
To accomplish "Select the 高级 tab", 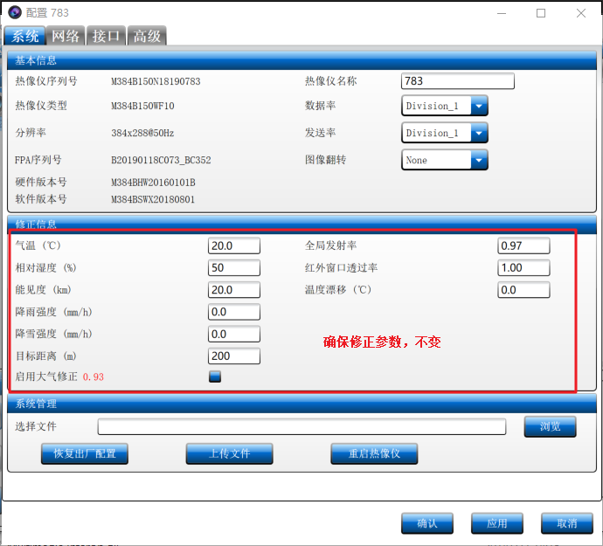I will pos(146,36).
